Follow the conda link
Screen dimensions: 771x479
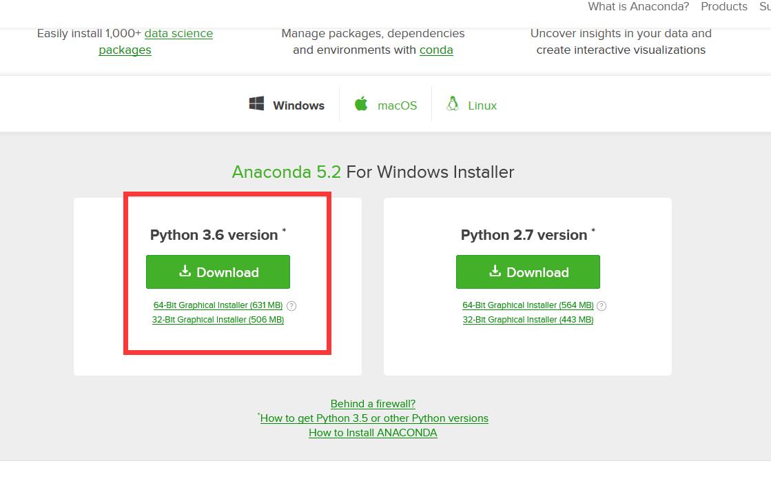click(x=436, y=50)
